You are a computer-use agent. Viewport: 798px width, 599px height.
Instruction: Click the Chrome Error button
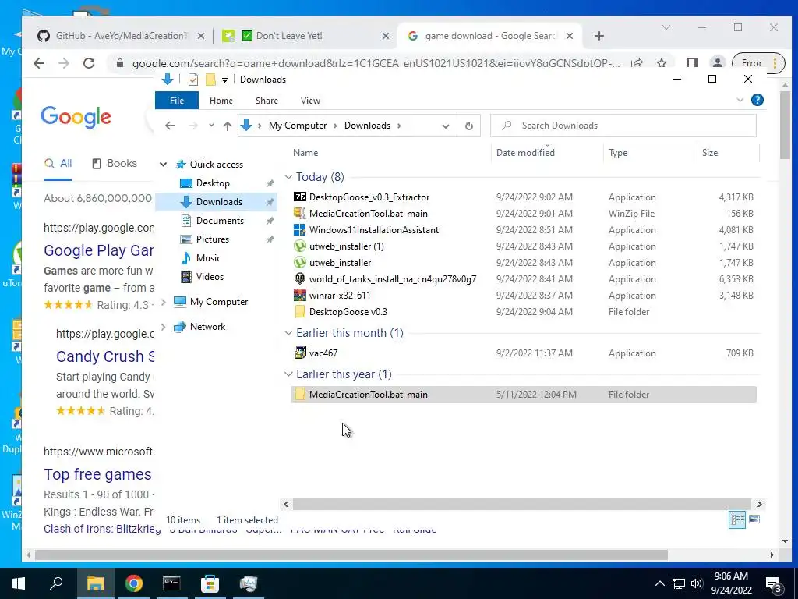(757, 63)
